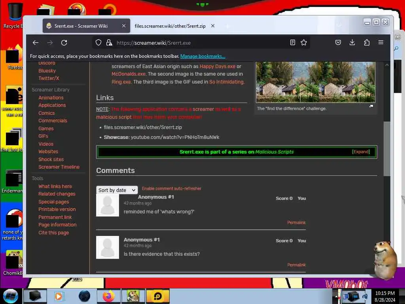Expand the Malicious Scripts series box
Screen dimensions: 405x304
(x=361, y=152)
